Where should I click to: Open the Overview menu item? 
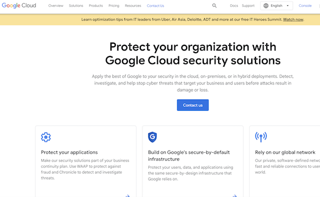pos(55,6)
